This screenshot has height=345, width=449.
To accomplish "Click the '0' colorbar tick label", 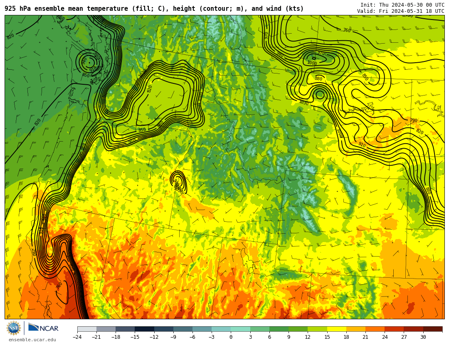I will tap(231, 337).
